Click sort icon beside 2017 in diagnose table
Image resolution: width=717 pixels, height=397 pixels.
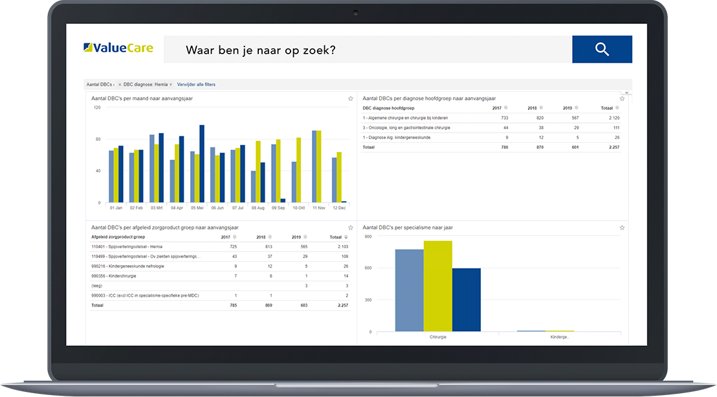506,108
